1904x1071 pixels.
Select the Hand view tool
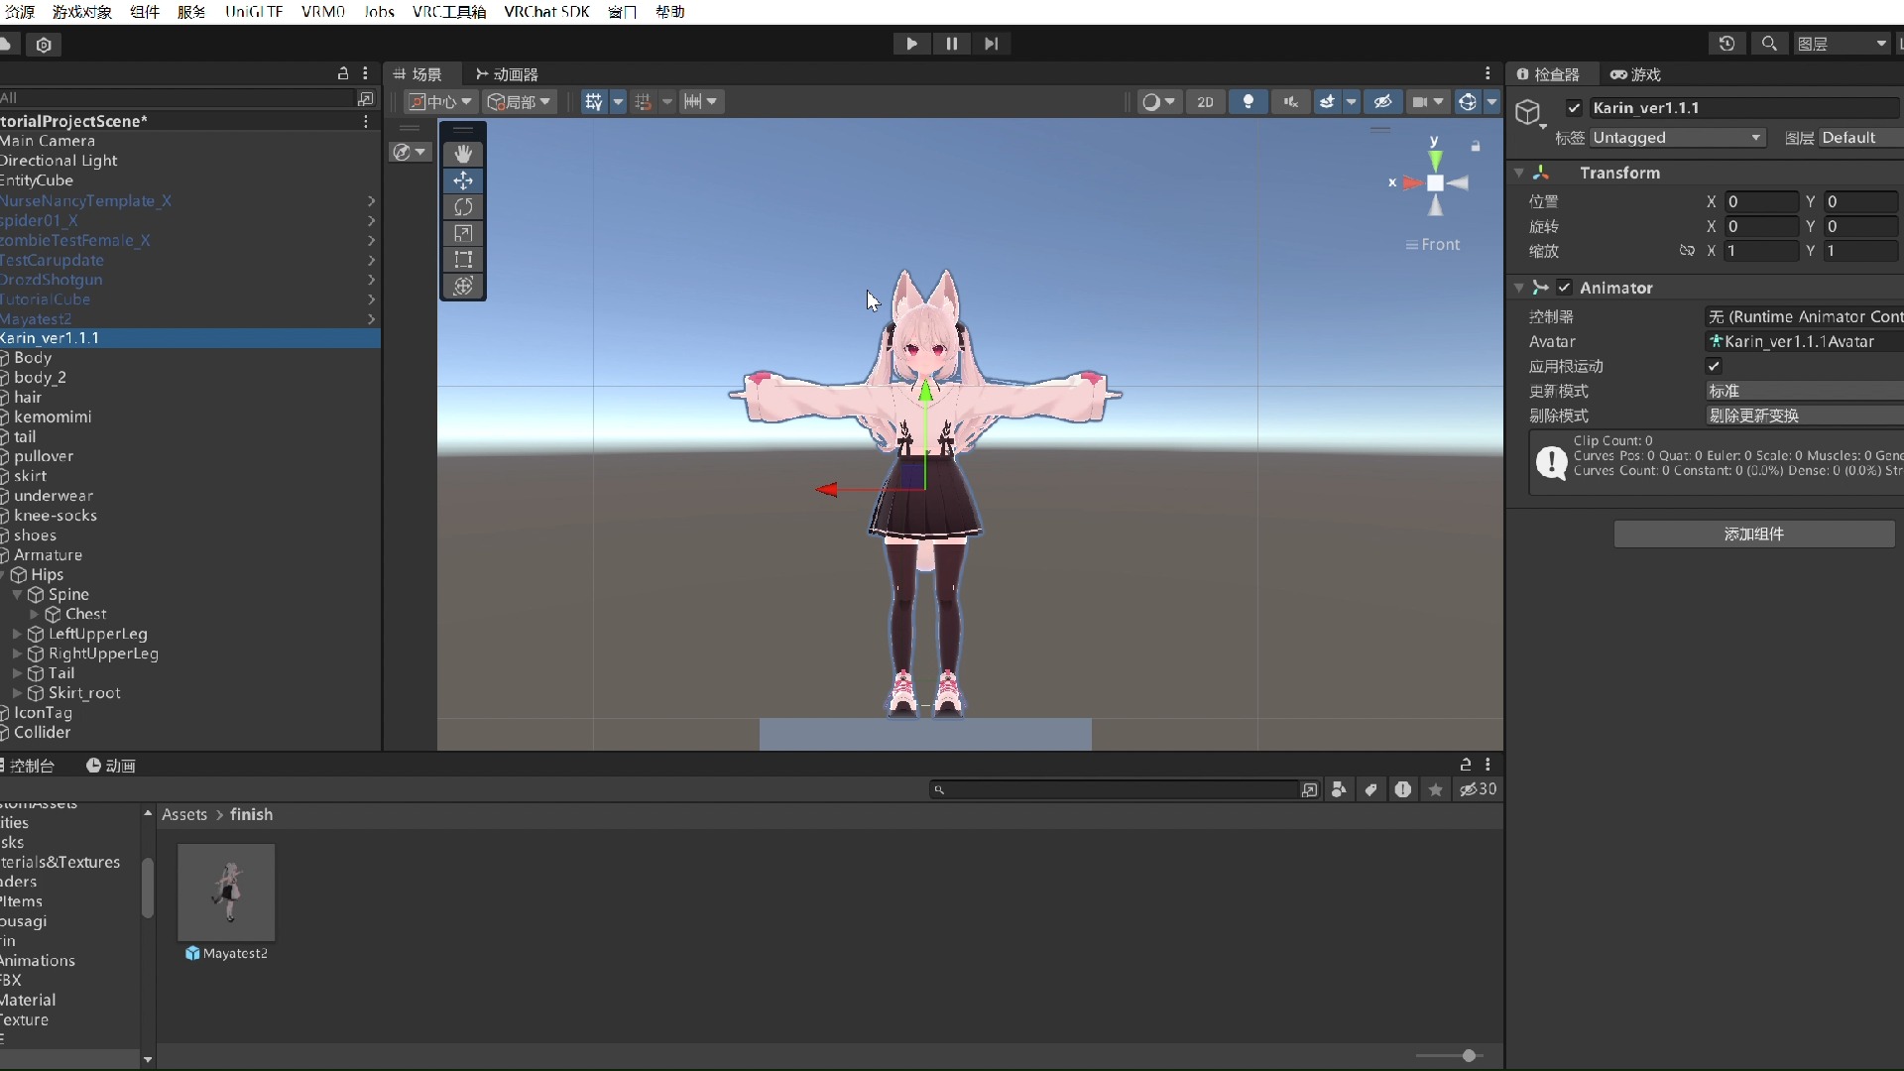pyautogui.click(x=463, y=154)
